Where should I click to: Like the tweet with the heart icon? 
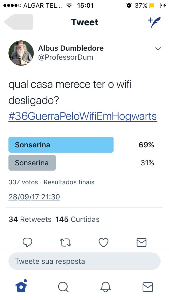click(x=103, y=242)
